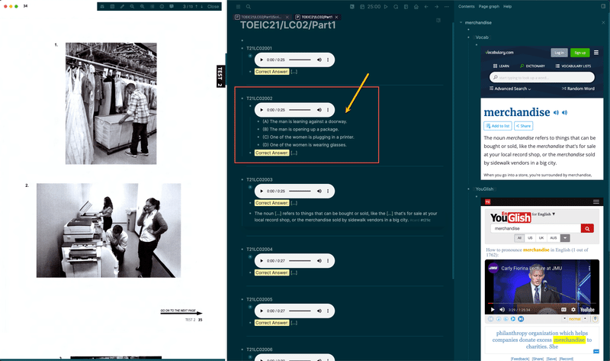The width and height of the screenshot is (610, 361).
Task: Zoom out in the PDF viewer
Action: [x=132, y=7]
